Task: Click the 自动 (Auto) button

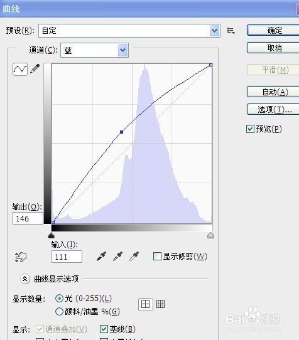Action: click(273, 92)
